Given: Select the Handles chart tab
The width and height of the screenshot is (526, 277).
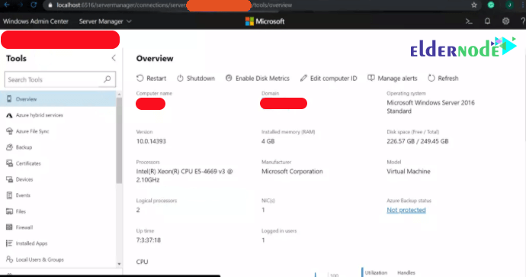Looking at the screenshot, I should pyautogui.click(x=406, y=272).
